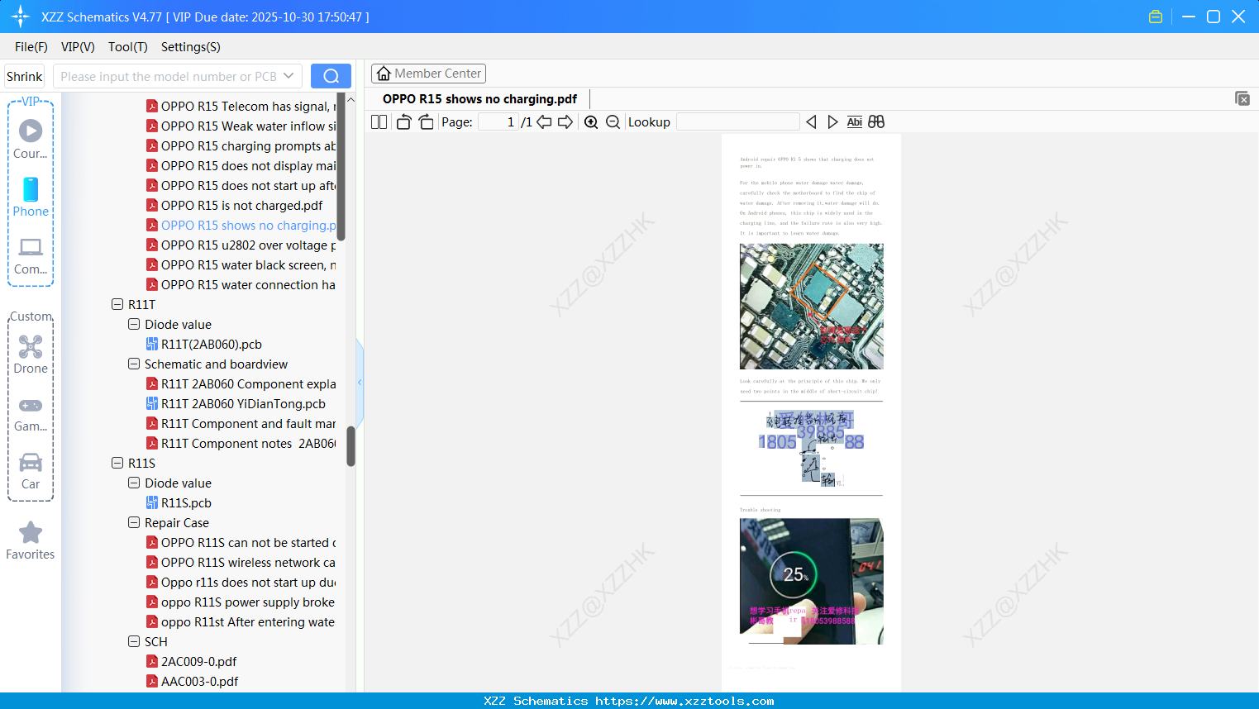Open OPPO R15 is not charged.pdf
The height and width of the screenshot is (709, 1259).
tap(241, 206)
